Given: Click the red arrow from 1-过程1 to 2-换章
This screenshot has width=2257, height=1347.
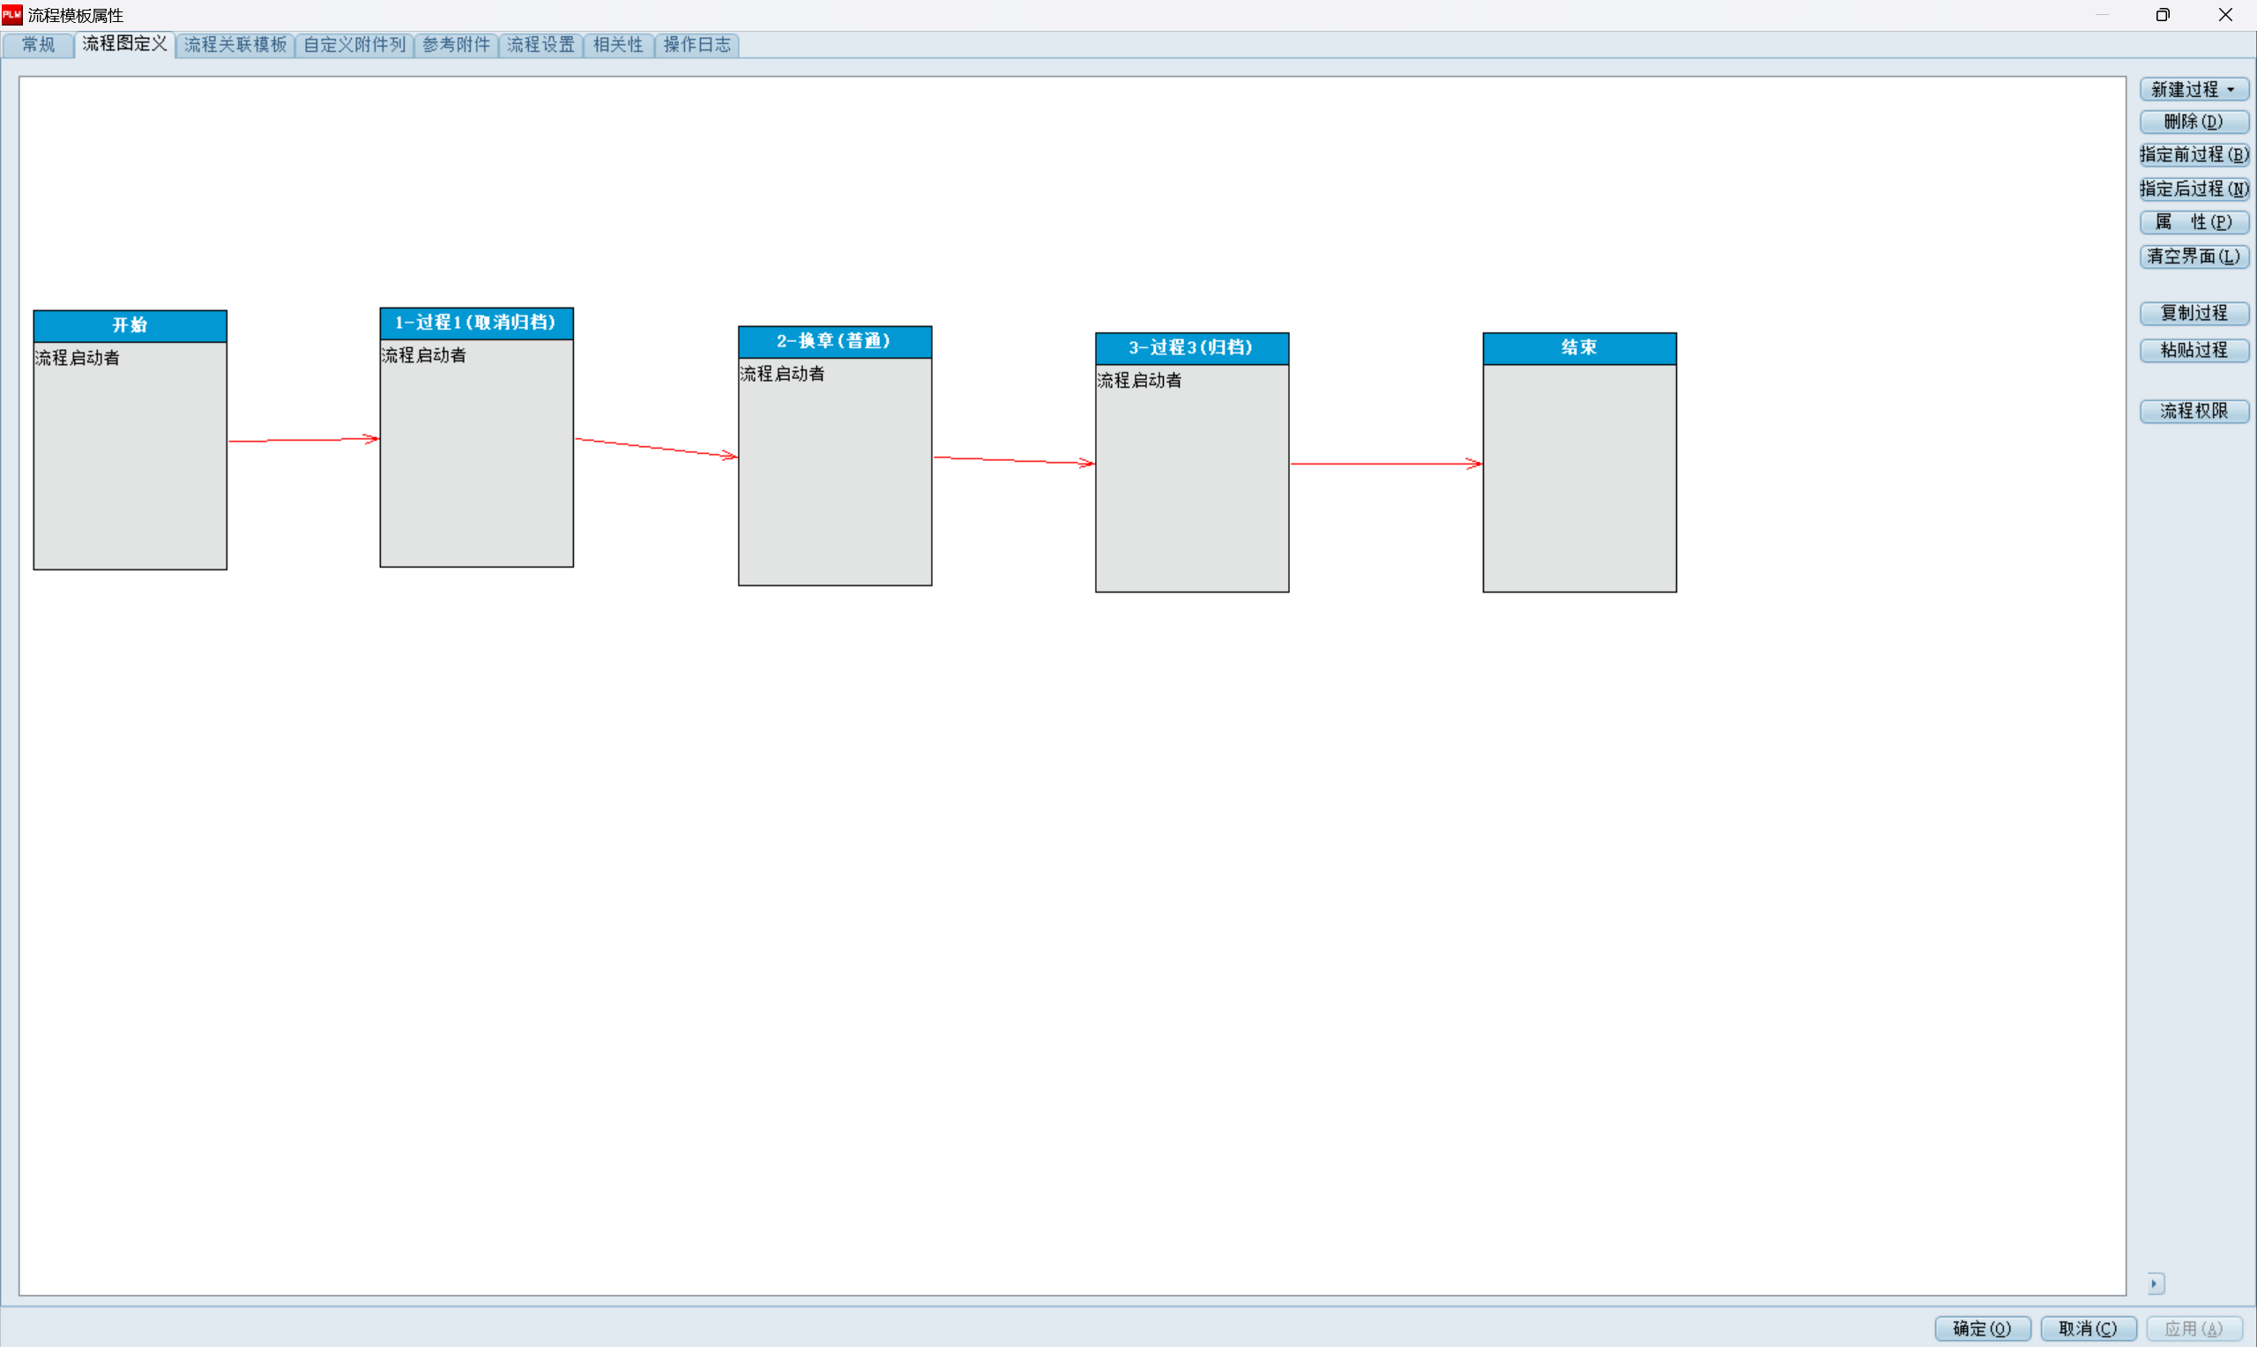Looking at the screenshot, I should (656, 448).
